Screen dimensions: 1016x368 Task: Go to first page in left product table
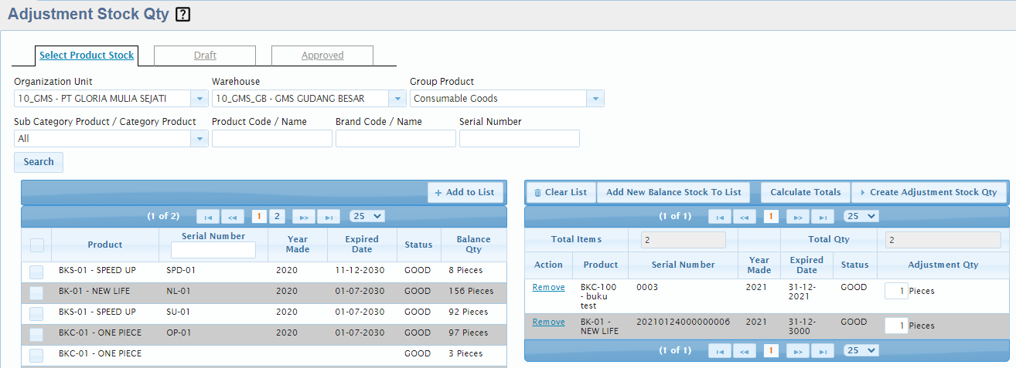(x=207, y=217)
